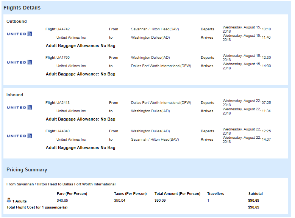Viewport: 295px width, 218px height.
Task: Click the departure date of flight UA4742
Action: 242,29
